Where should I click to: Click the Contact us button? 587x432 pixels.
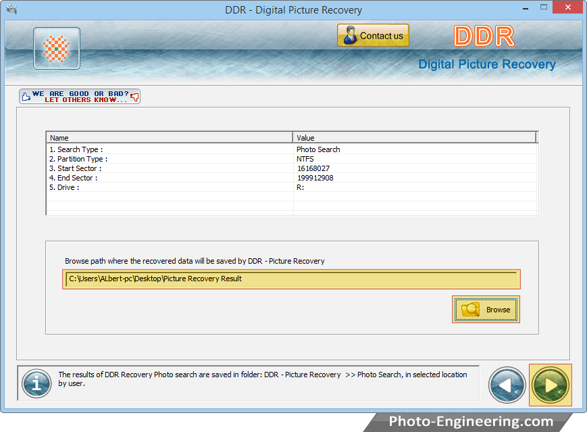pos(373,35)
